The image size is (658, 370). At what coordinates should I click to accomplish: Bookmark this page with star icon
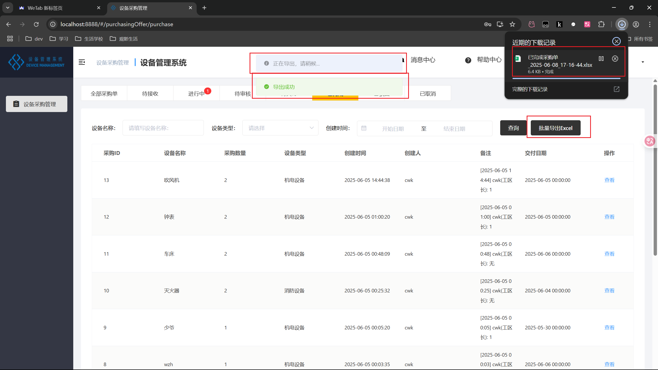(512, 24)
